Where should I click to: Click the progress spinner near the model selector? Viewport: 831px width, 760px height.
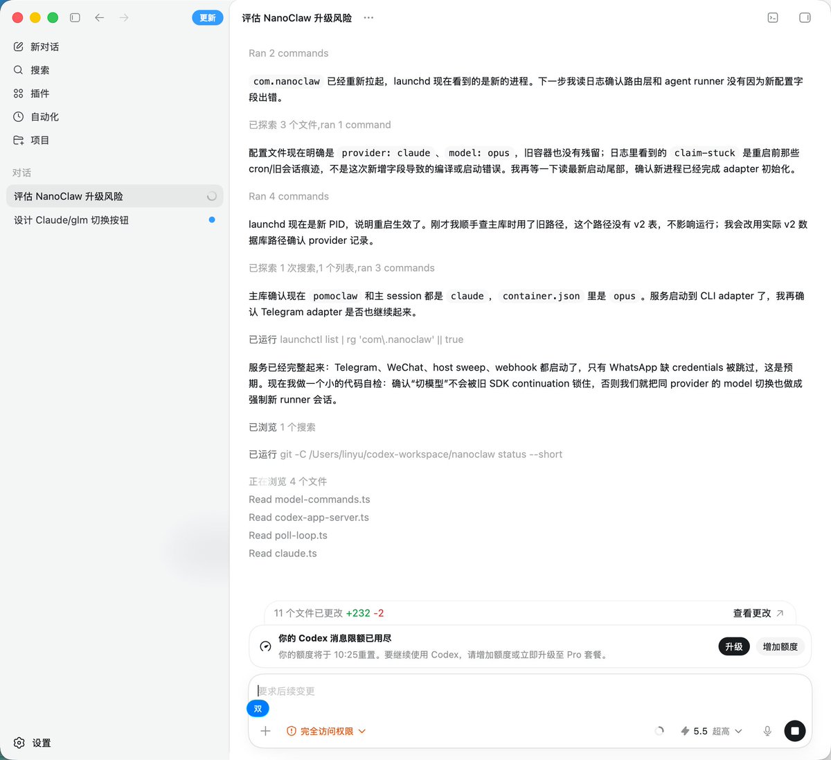(x=659, y=731)
